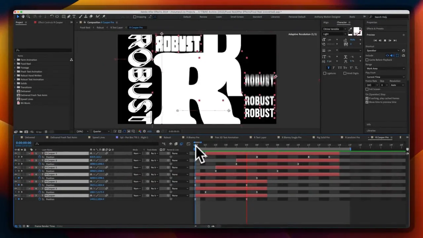
Task: Expand the Transitions folder in Project
Action: click(15, 87)
